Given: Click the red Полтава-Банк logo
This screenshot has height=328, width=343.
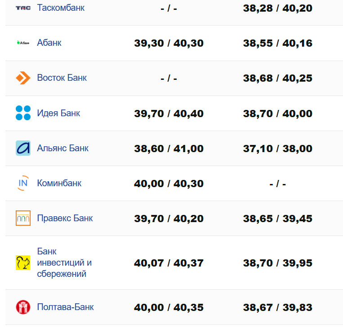Looking at the screenshot, I should (x=23, y=307).
